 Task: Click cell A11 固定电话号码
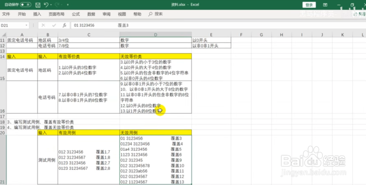(x=22, y=40)
